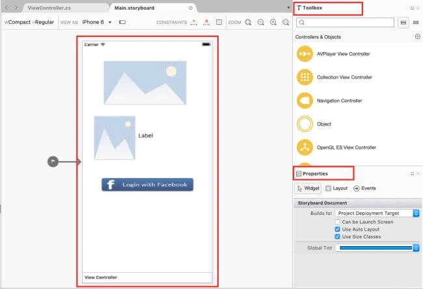Click the zoom in magnifier icon

[x=273, y=22]
